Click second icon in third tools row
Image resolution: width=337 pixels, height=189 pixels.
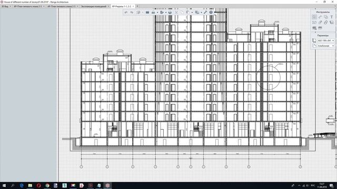tap(320, 28)
